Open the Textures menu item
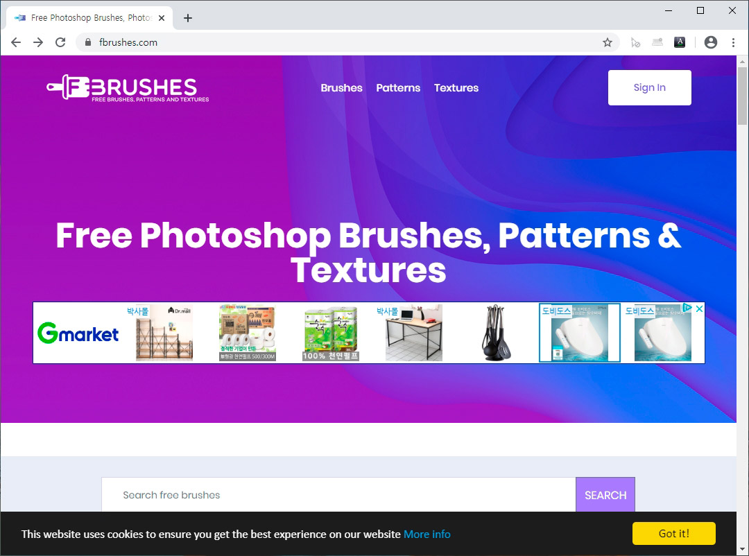The width and height of the screenshot is (749, 556). pyautogui.click(x=456, y=88)
